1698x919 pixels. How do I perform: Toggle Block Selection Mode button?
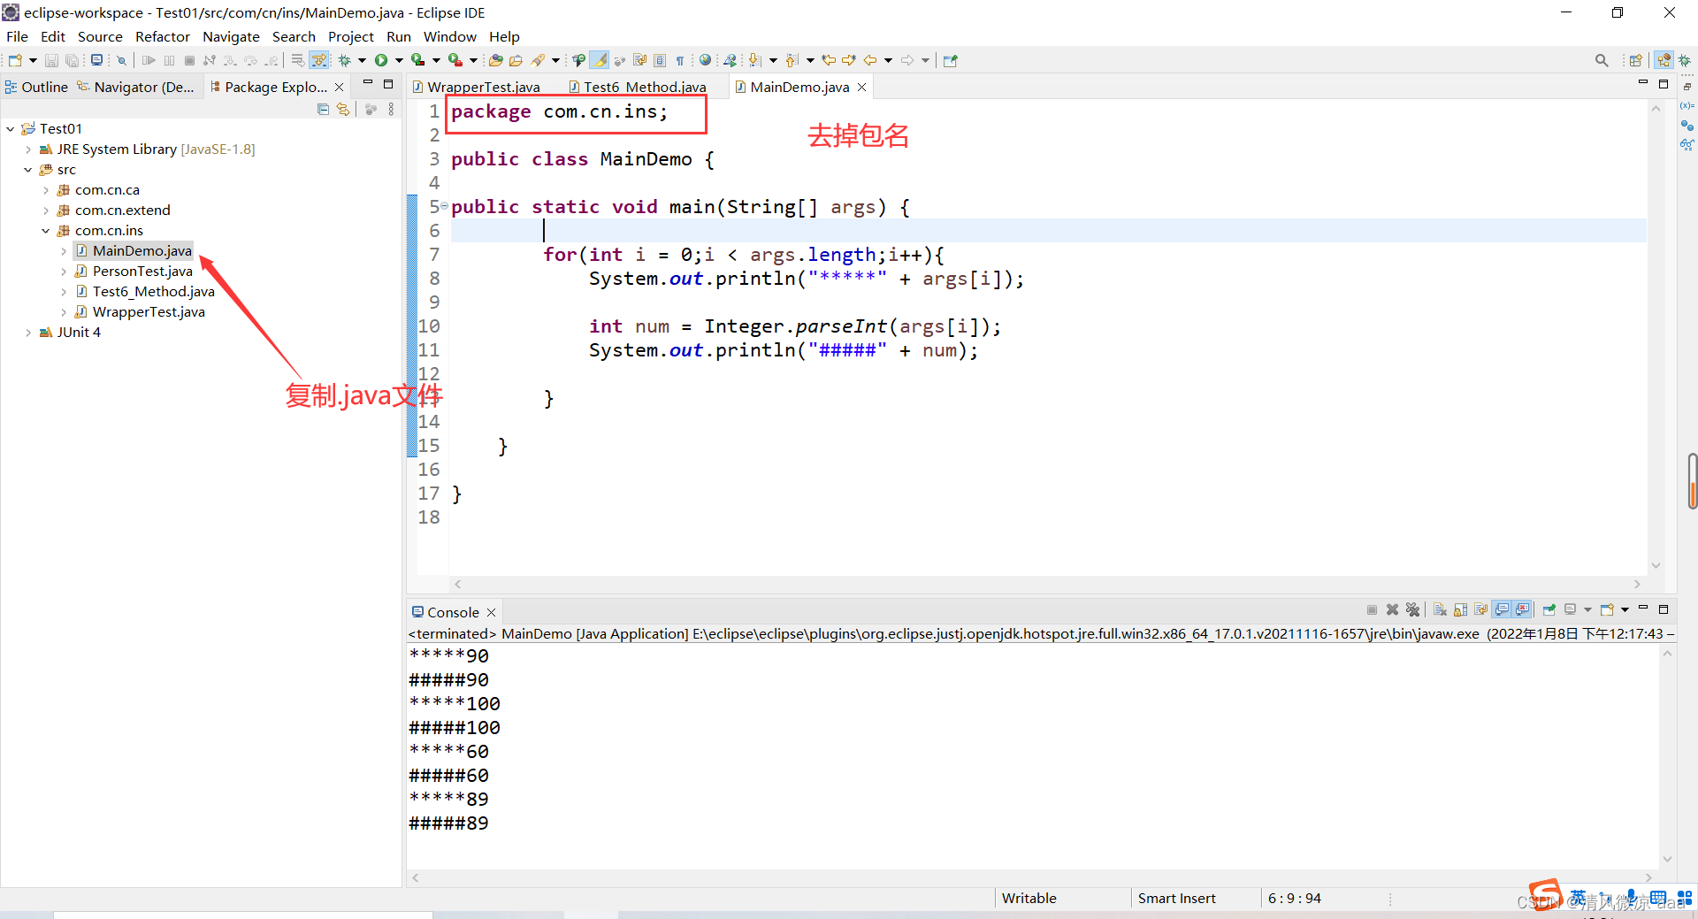(660, 60)
